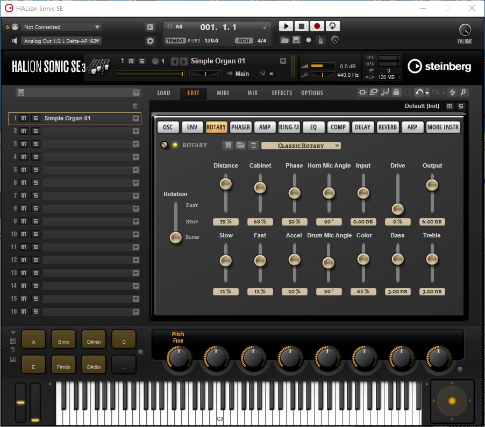Open the slot 1 program load dropdown
Viewport: 485px width, 427px height.
click(x=135, y=118)
